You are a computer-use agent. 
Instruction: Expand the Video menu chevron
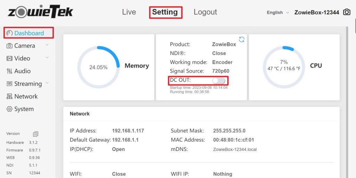coord(47,58)
